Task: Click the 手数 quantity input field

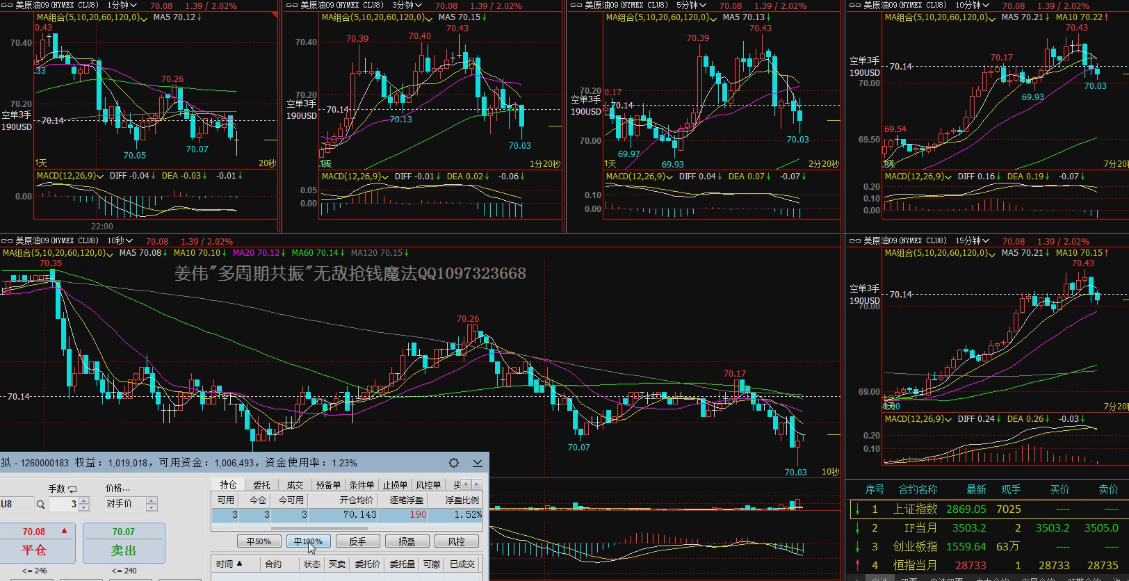Action: (x=64, y=505)
